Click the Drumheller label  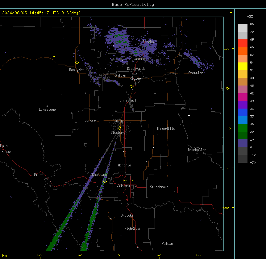(x=197, y=150)
